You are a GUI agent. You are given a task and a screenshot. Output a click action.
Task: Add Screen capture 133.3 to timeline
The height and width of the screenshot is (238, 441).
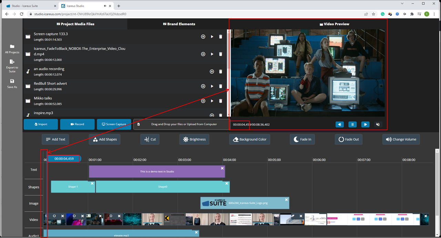203,37
